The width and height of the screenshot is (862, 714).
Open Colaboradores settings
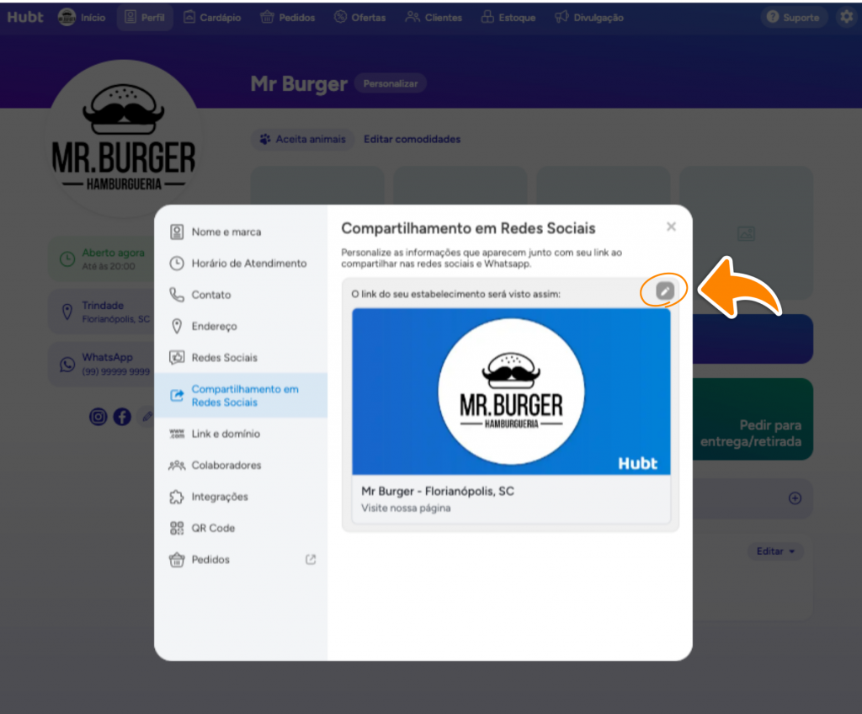242,466
